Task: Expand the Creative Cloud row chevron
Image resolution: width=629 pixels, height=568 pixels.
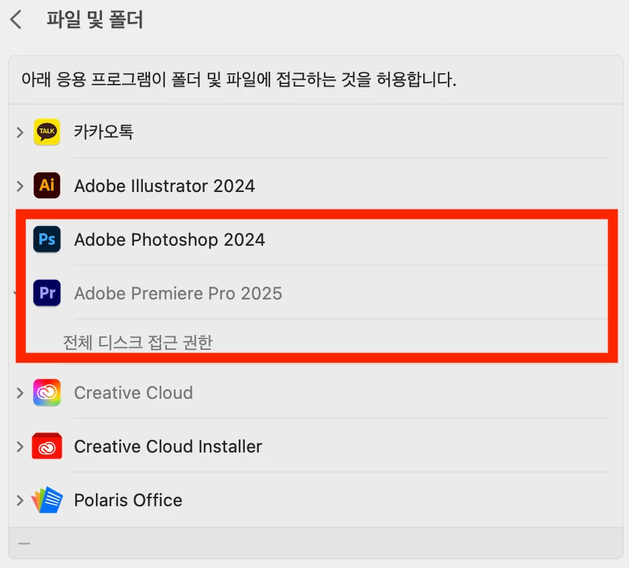Action: pos(19,393)
